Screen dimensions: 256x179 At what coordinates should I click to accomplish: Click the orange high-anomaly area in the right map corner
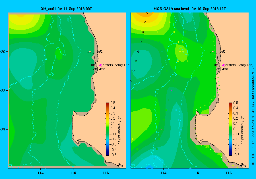click(145, 15)
